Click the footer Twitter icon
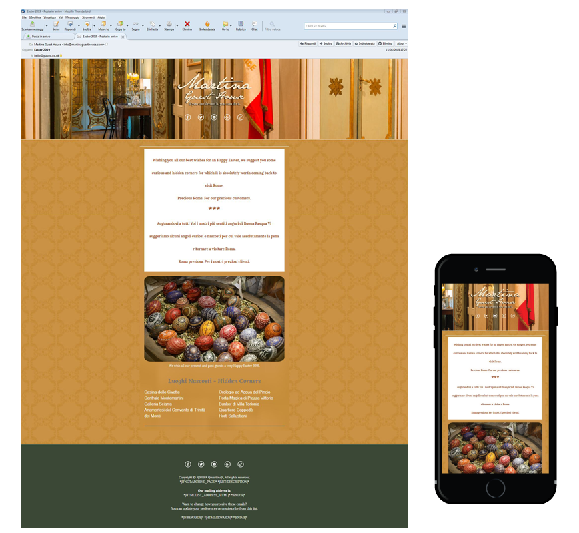 [201, 464]
